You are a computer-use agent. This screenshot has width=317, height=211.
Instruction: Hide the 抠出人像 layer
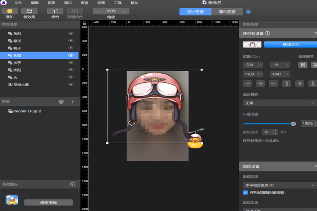click(x=71, y=84)
